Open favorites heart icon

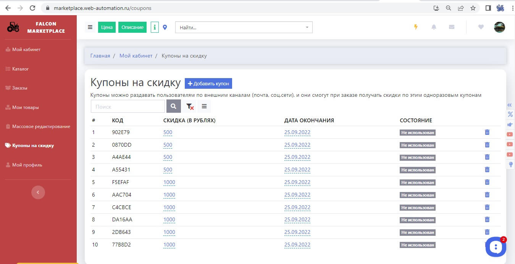(x=481, y=27)
